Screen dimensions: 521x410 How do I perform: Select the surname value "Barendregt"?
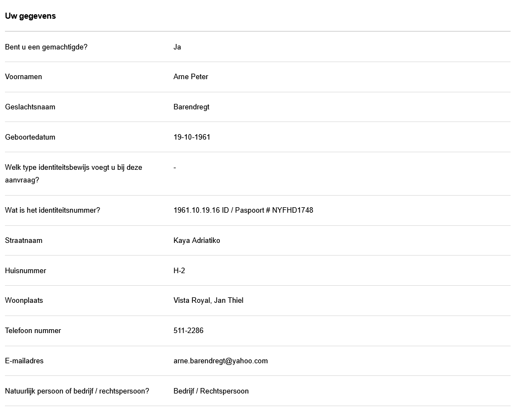point(191,107)
